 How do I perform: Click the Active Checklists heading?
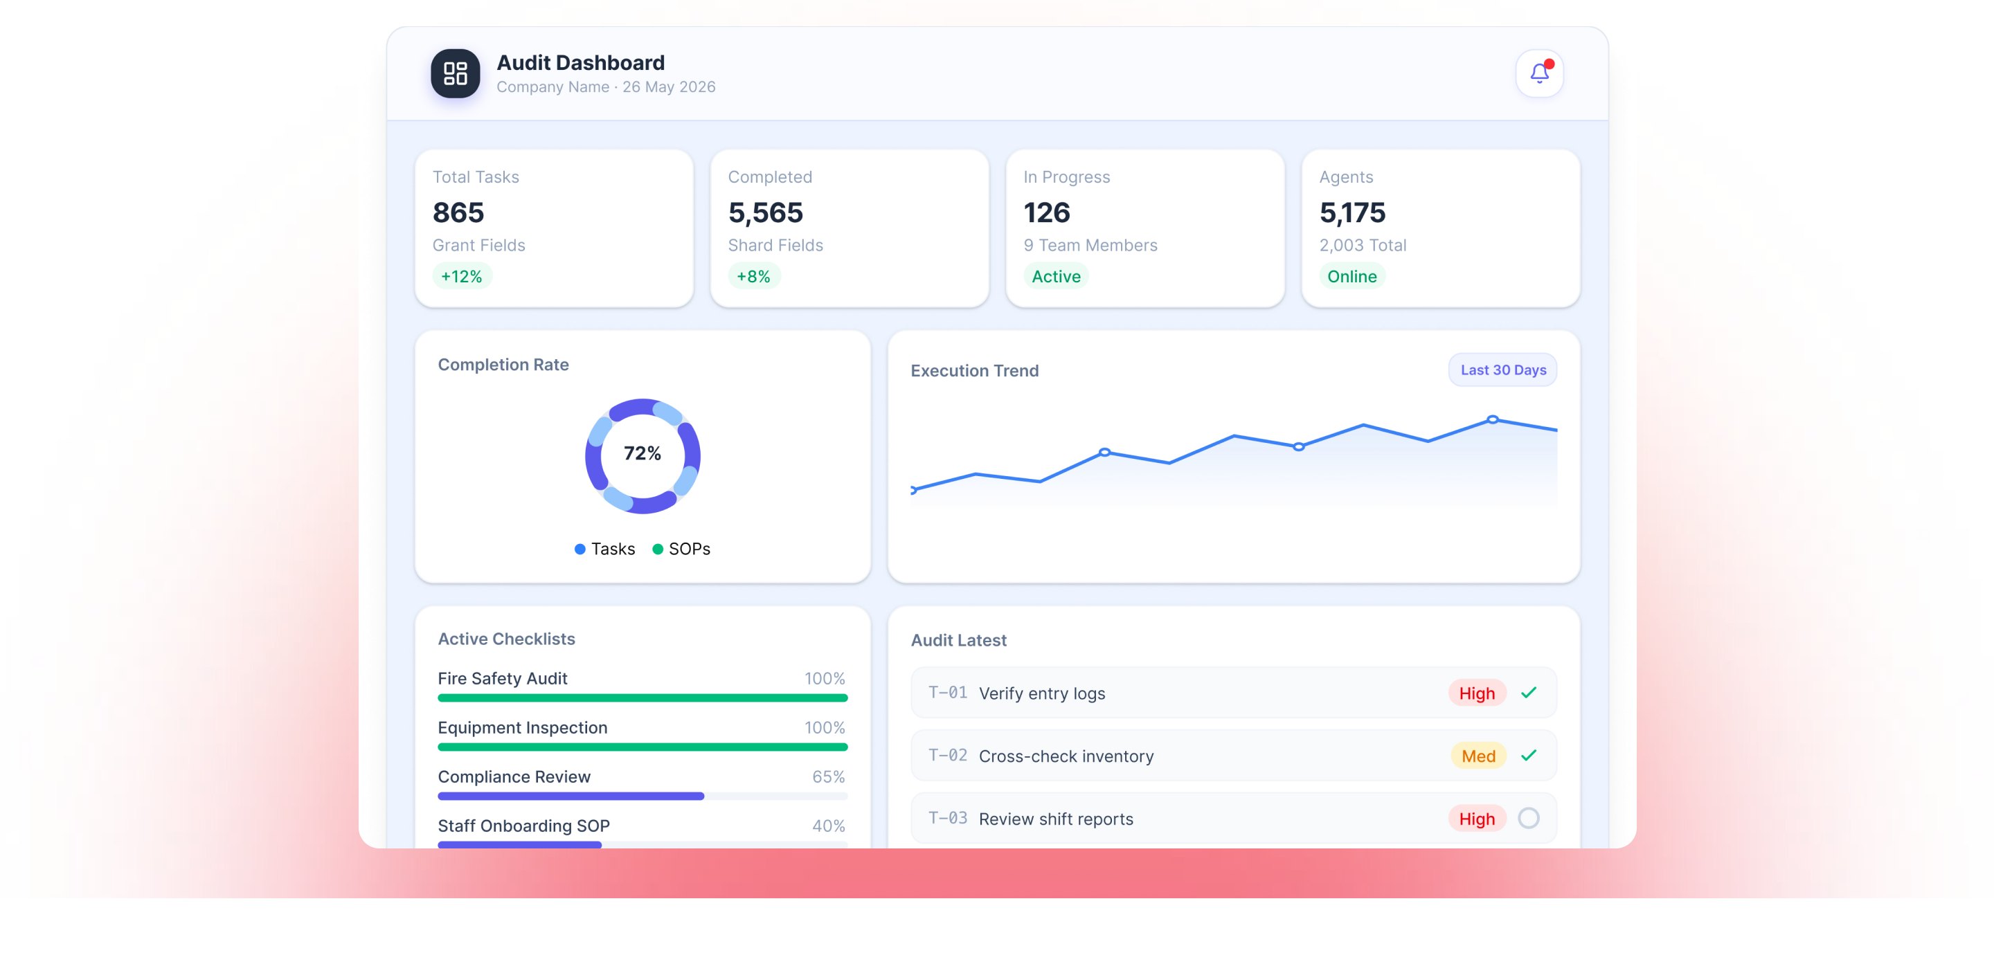(506, 639)
